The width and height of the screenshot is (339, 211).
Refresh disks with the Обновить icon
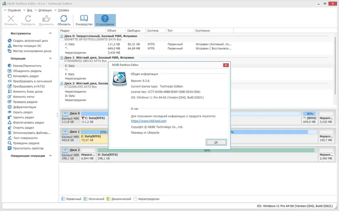click(x=64, y=19)
